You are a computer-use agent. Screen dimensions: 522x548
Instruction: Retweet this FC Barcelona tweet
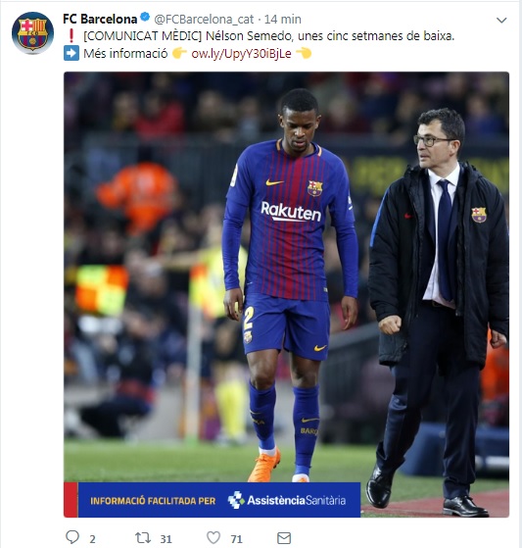[x=143, y=537]
